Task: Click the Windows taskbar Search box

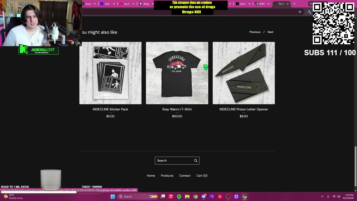Action: pos(138,197)
